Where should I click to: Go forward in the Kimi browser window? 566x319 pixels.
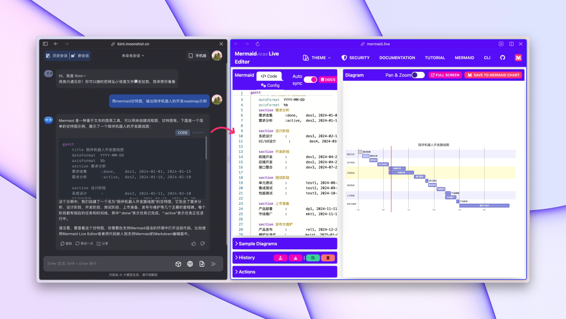67,43
